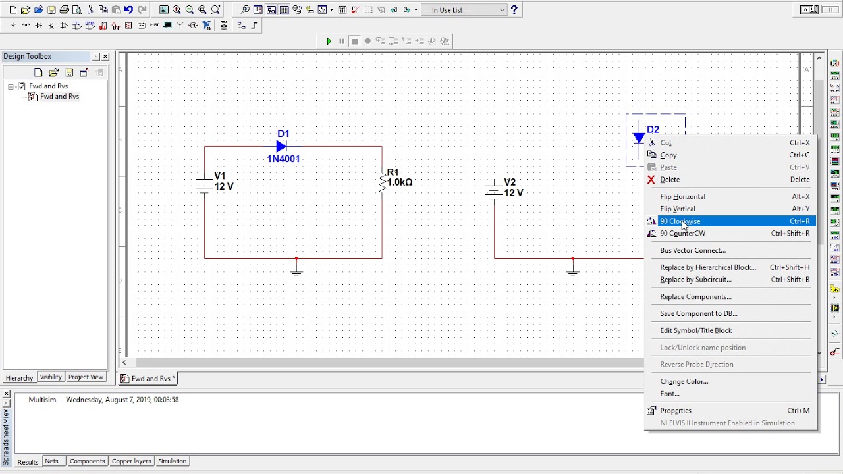Open the MISC components group
The width and height of the screenshot is (843, 474).
155,26
